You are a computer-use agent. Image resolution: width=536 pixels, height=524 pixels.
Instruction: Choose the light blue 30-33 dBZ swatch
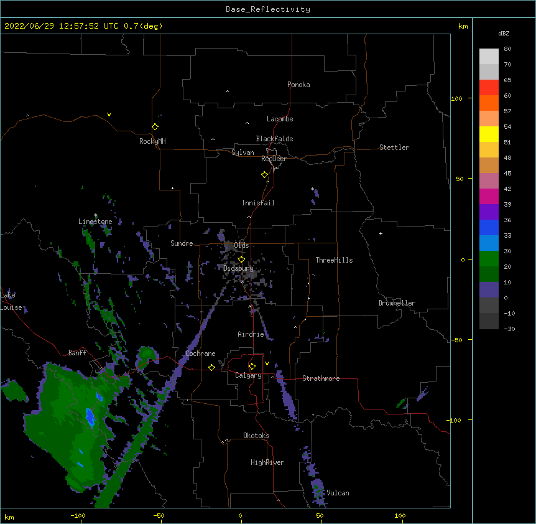(489, 243)
